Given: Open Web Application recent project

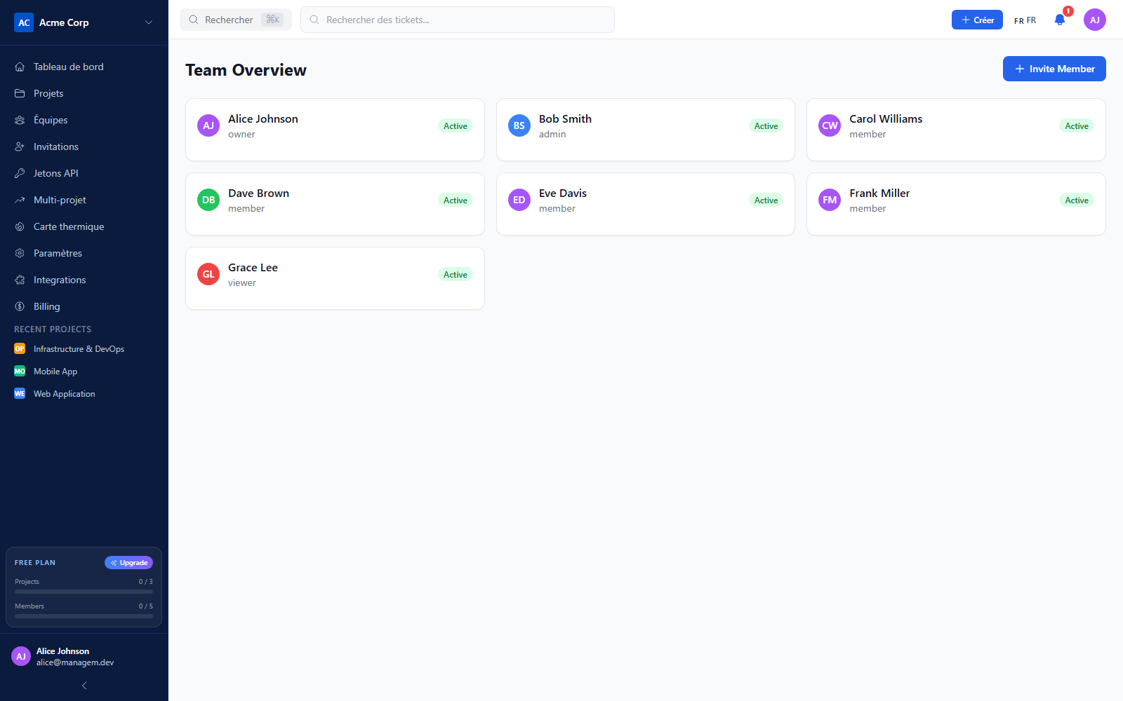Looking at the screenshot, I should coord(84,394).
